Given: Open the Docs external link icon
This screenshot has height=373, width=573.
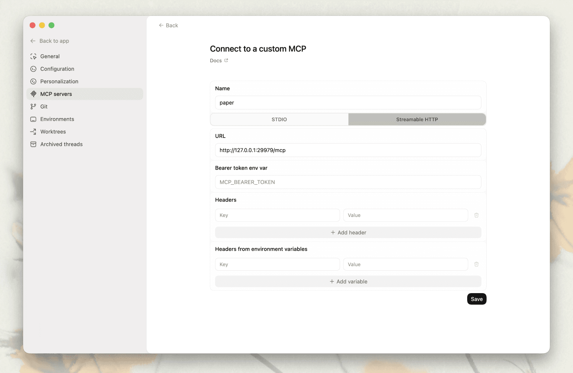Looking at the screenshot, I should pyautogui.click(x=226, y=60).
